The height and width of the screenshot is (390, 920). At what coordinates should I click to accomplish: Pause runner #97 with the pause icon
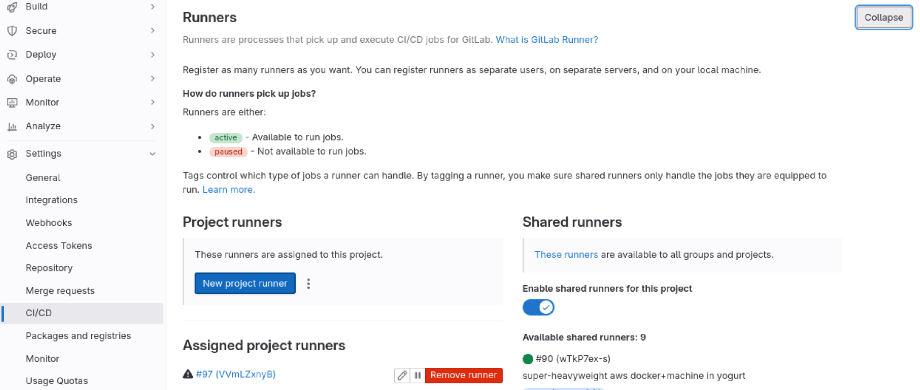417,375
